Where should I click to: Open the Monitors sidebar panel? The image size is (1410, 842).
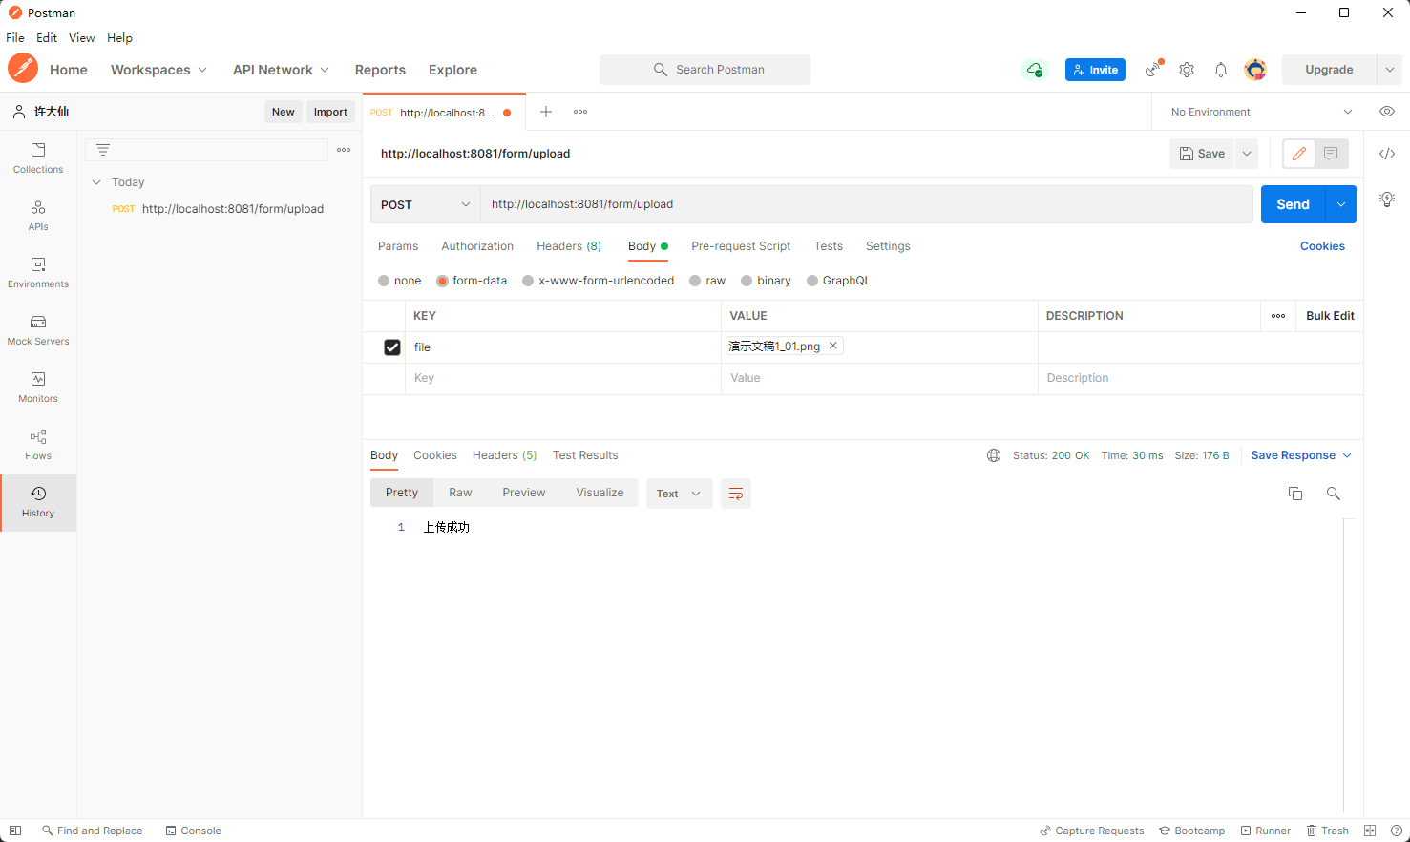pos(38,388)
